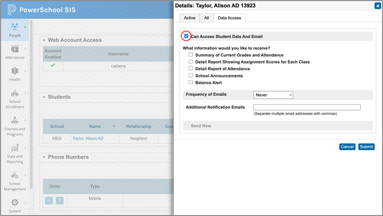This screenshot has width=383, height=216.
Task: Click the sidebar vertical scrollbar
Action: coord(31,105)
